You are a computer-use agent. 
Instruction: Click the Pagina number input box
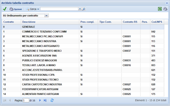[26, 100]
